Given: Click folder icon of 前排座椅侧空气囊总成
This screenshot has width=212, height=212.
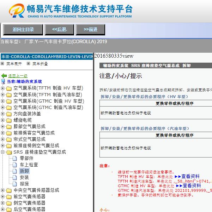Looking at the screenshot, I should pos(9,146).
